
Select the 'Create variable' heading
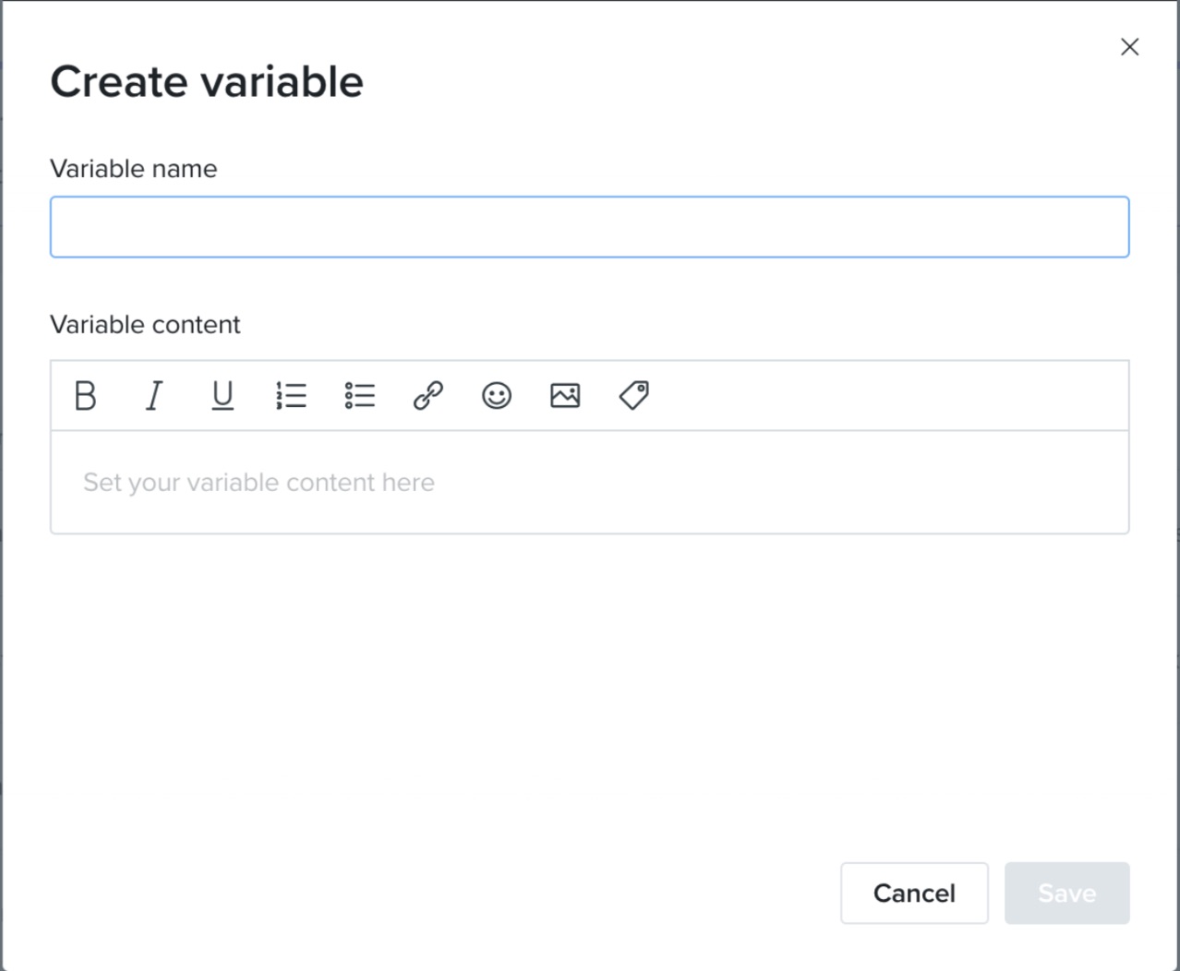coord(207,81)
